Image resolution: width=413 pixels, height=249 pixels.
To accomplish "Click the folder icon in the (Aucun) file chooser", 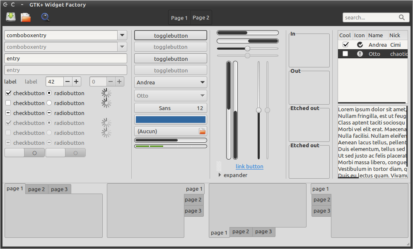I will click(x=202, y=131).
